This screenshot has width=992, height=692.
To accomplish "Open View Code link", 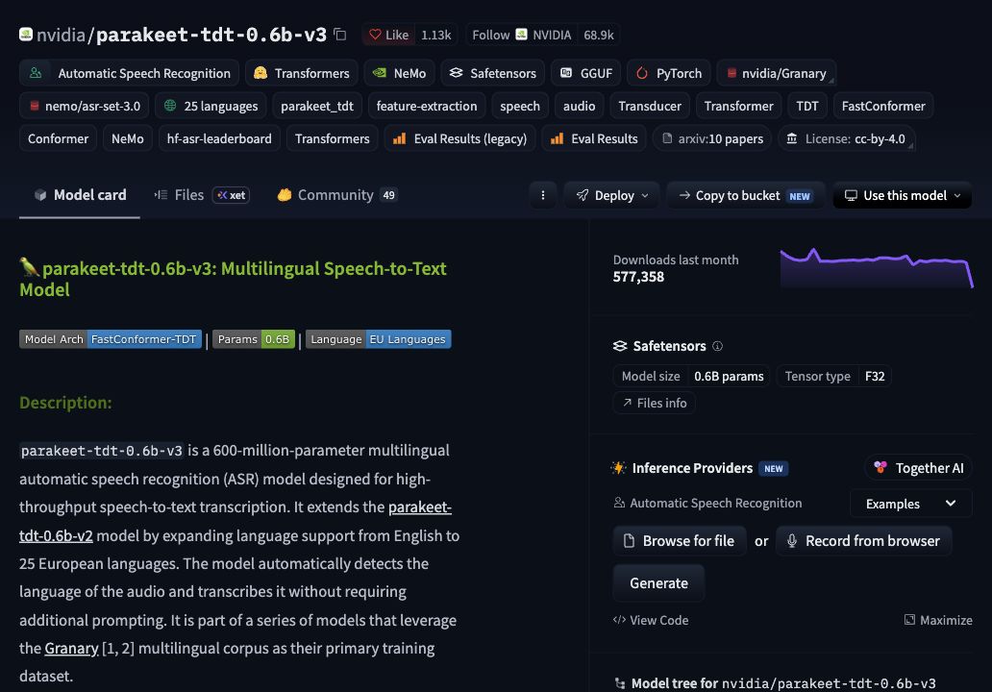I will (651, 620).
